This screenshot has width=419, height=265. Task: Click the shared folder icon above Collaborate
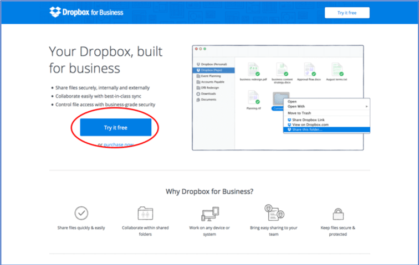coord(145,213)
